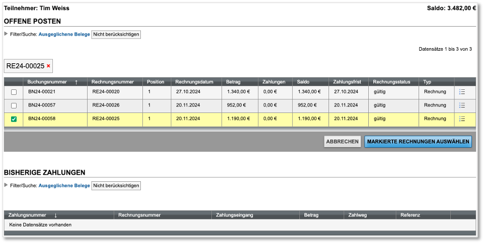Click Nicht berücksichtigen in Offene Posten filter
The height and width of the screenshot is (244, 484).
coord(116,34)
